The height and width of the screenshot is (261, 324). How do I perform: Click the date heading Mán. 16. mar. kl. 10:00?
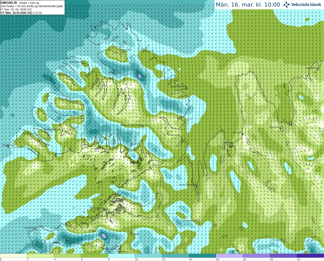248,5
